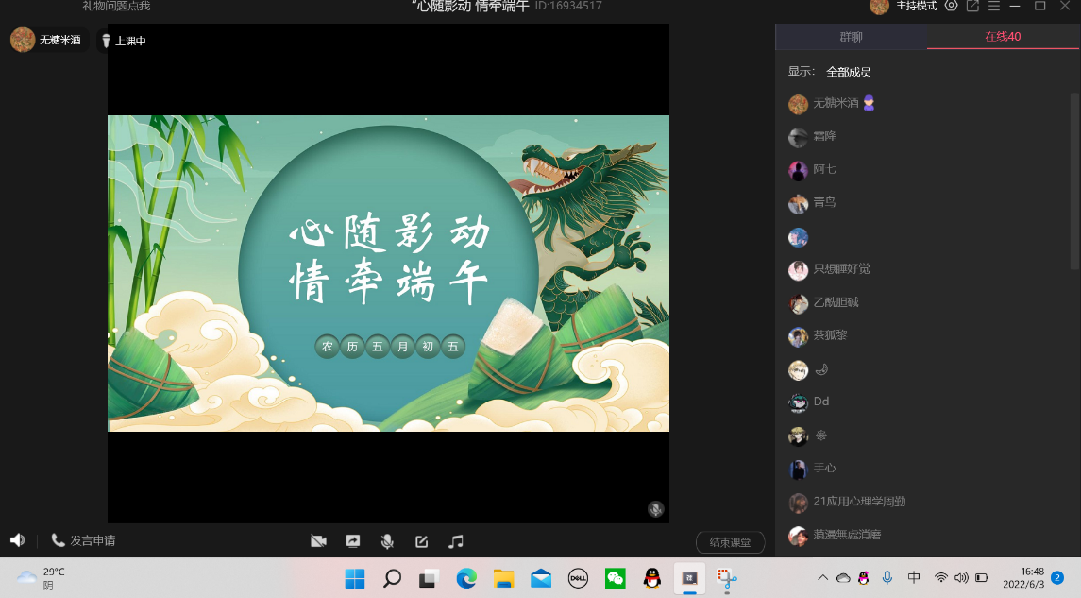Click the muted mic indicator on video
Image resolution: width=1081 pixels, height=598 pixels.
point(655,509)
